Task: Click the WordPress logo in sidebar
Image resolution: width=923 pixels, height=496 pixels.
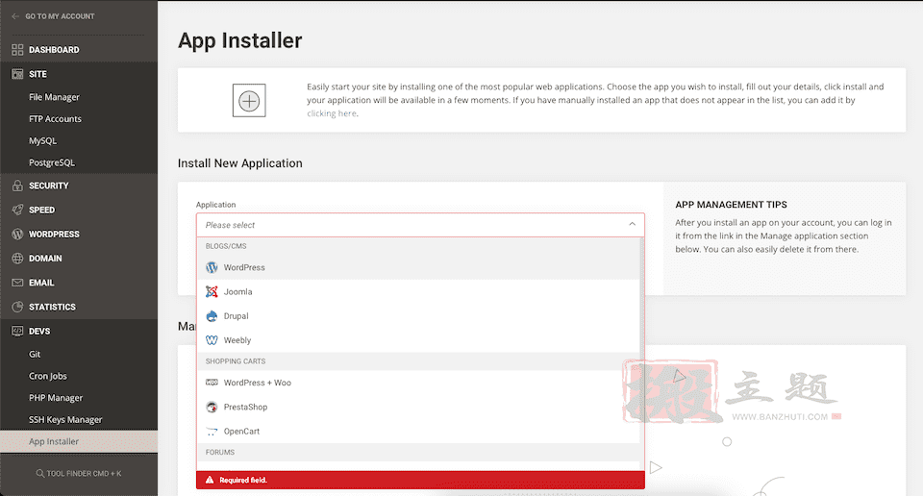Action: click(17, 234)
